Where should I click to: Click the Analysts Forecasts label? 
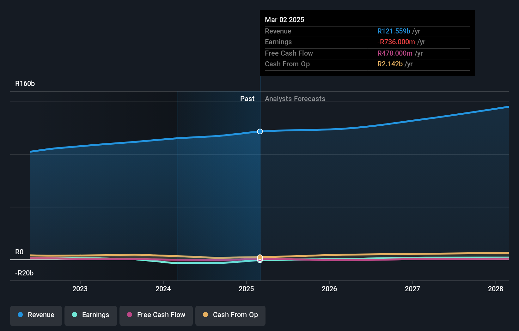[x=295, y=99]
